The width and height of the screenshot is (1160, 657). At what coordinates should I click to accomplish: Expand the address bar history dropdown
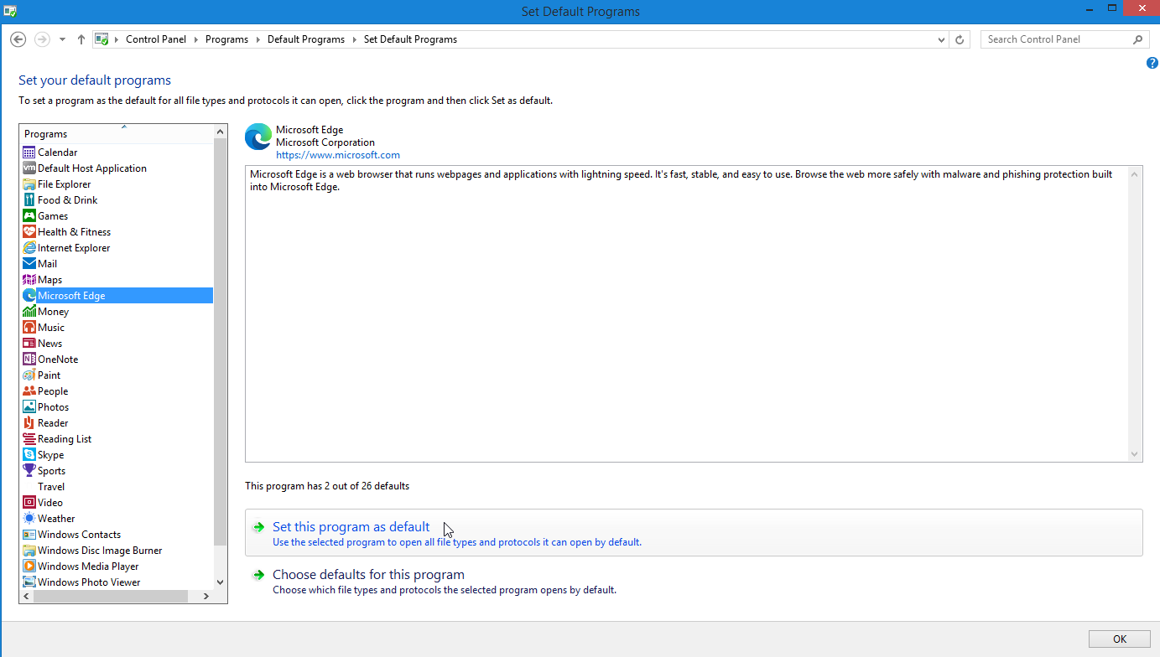pos(941,39)
